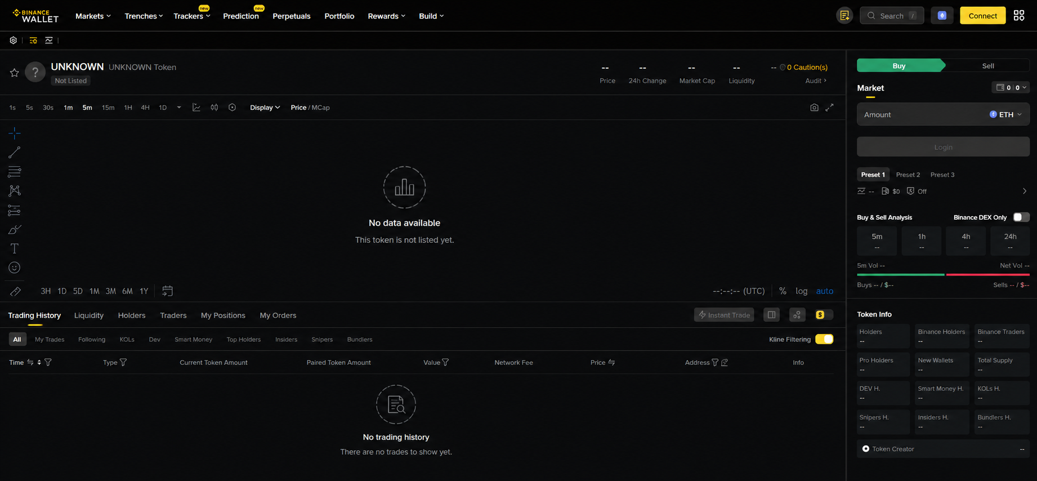1037x481 pixels.
Task: Open the My Orders tab
Action: point(278,315)
